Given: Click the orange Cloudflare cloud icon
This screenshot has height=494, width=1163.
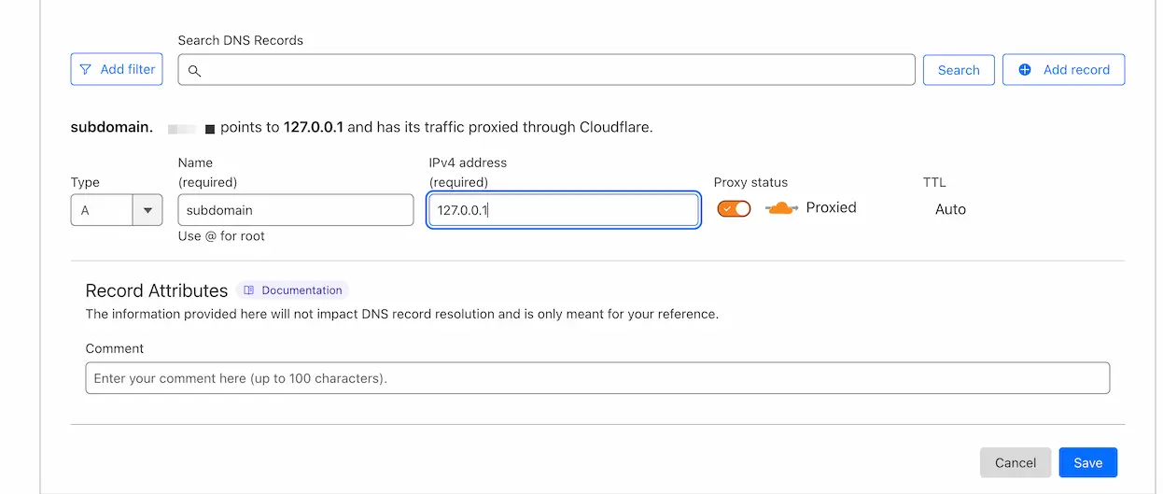Looking at the screenshot, I should click(x=781, y=208).
